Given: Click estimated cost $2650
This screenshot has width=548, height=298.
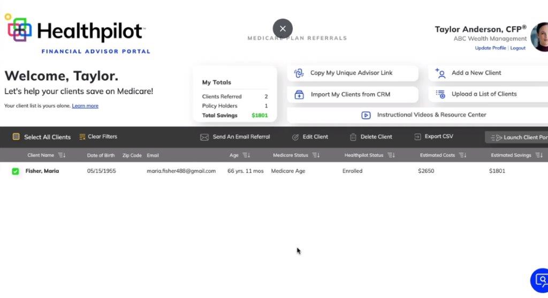Looking at the screenshot, I should point(426,171).
